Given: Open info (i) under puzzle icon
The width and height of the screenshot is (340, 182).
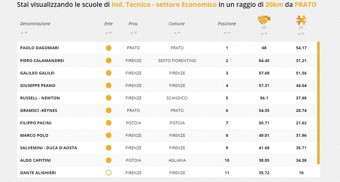Looking at the screenshot, I should 301,27.
